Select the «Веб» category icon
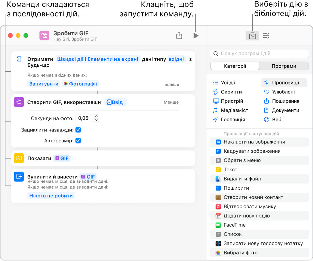Viewport: 313px width, 261px height. (266, 119)
